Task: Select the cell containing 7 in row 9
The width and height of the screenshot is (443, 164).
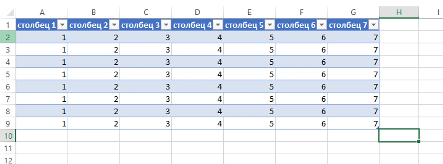Action: tap(353, 123)
